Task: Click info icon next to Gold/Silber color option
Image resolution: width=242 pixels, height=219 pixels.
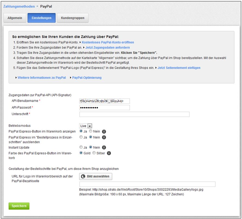Action: [x=109, y=153]
